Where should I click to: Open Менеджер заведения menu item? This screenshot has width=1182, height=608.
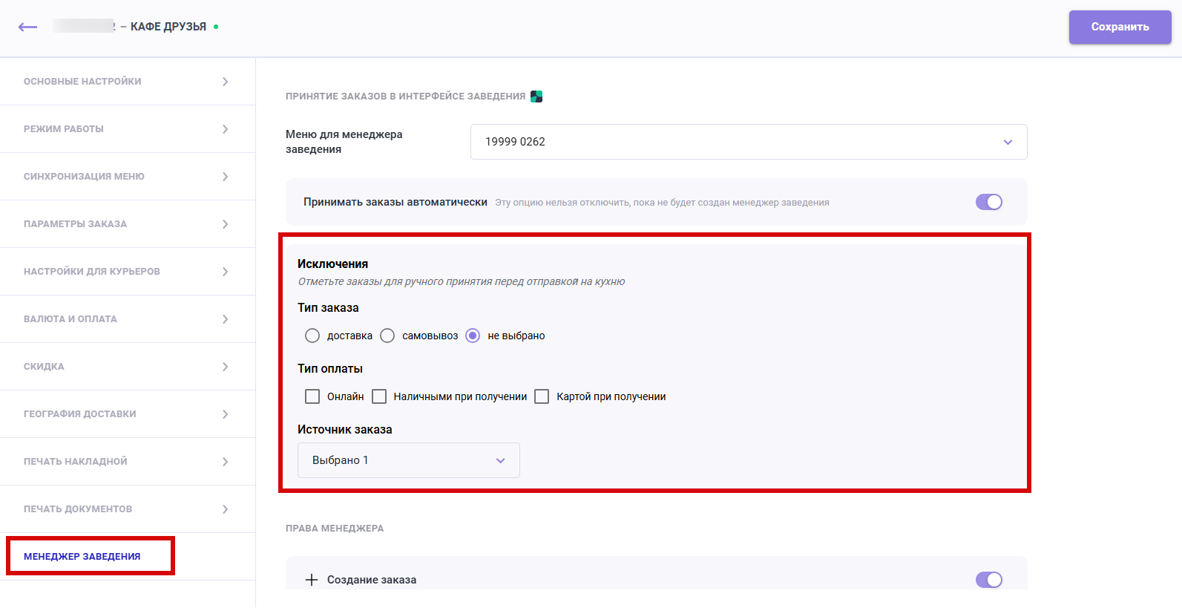[x=82, y=557]
